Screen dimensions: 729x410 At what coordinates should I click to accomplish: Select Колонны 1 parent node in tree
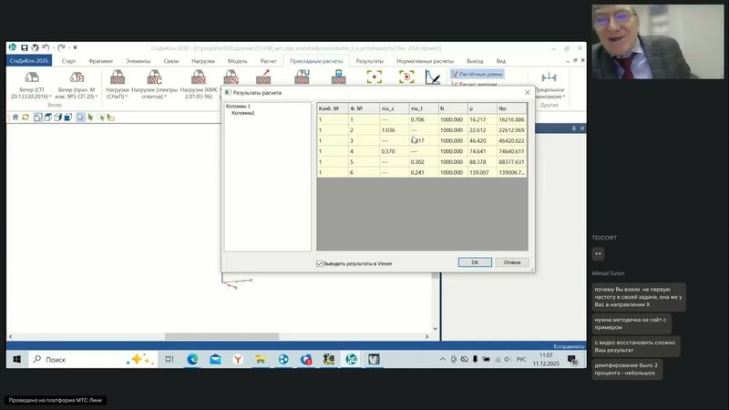pos(238,107)
